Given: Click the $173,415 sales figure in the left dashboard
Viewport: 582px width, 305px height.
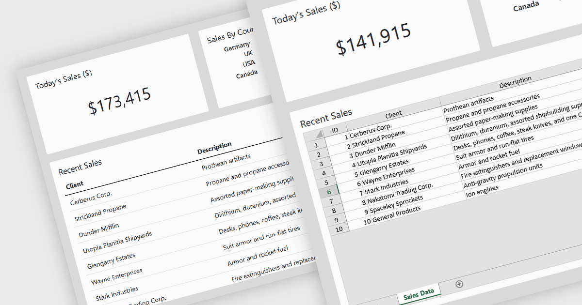Looking at the screenshot, I should 120,101.
